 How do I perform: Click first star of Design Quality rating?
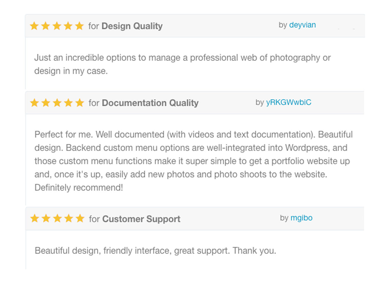(34, 26)
